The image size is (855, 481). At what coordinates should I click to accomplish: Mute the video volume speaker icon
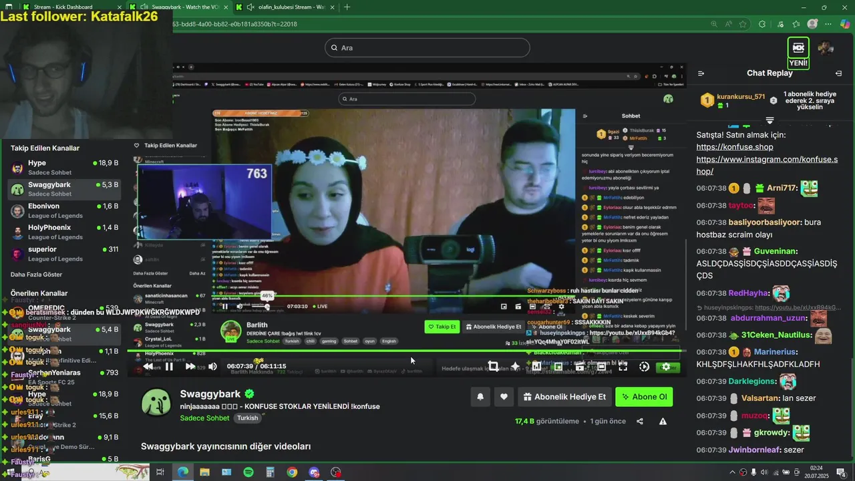[x=212, y=366]
